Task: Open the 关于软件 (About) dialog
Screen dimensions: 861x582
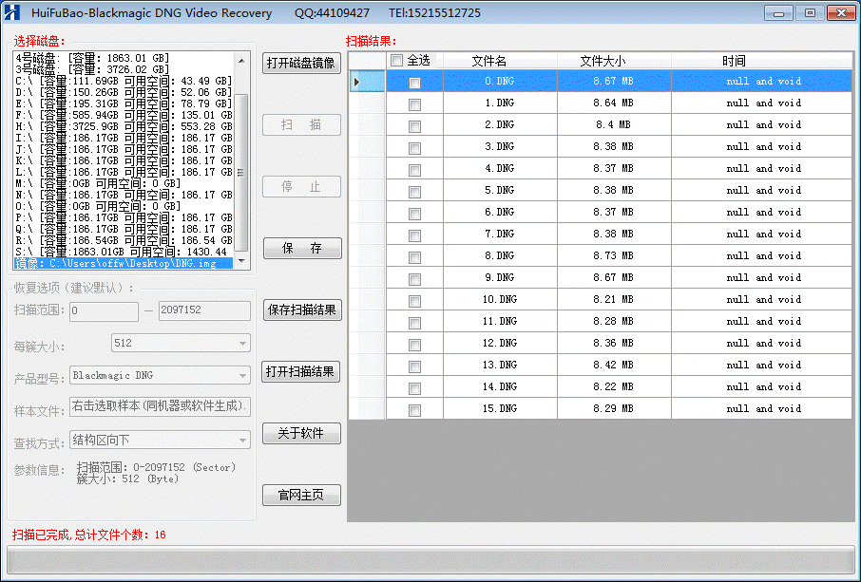Action: click(301, 433)
